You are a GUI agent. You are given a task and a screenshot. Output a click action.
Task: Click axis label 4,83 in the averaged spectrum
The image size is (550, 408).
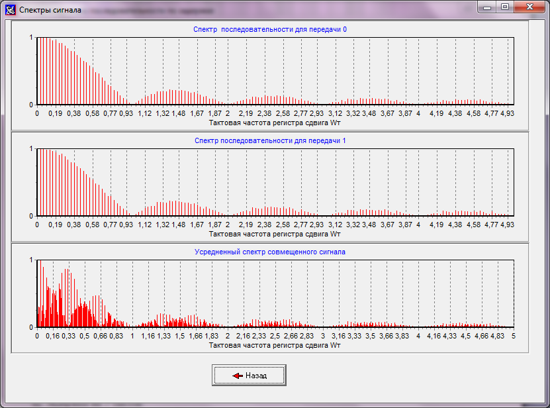pyautogui.click(x=498, y=336)
